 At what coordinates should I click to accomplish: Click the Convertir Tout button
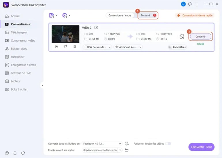(201, 147)
